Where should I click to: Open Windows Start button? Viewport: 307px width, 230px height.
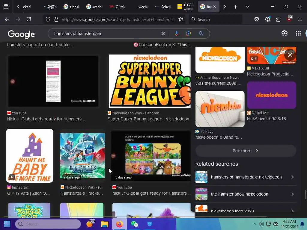7,224
